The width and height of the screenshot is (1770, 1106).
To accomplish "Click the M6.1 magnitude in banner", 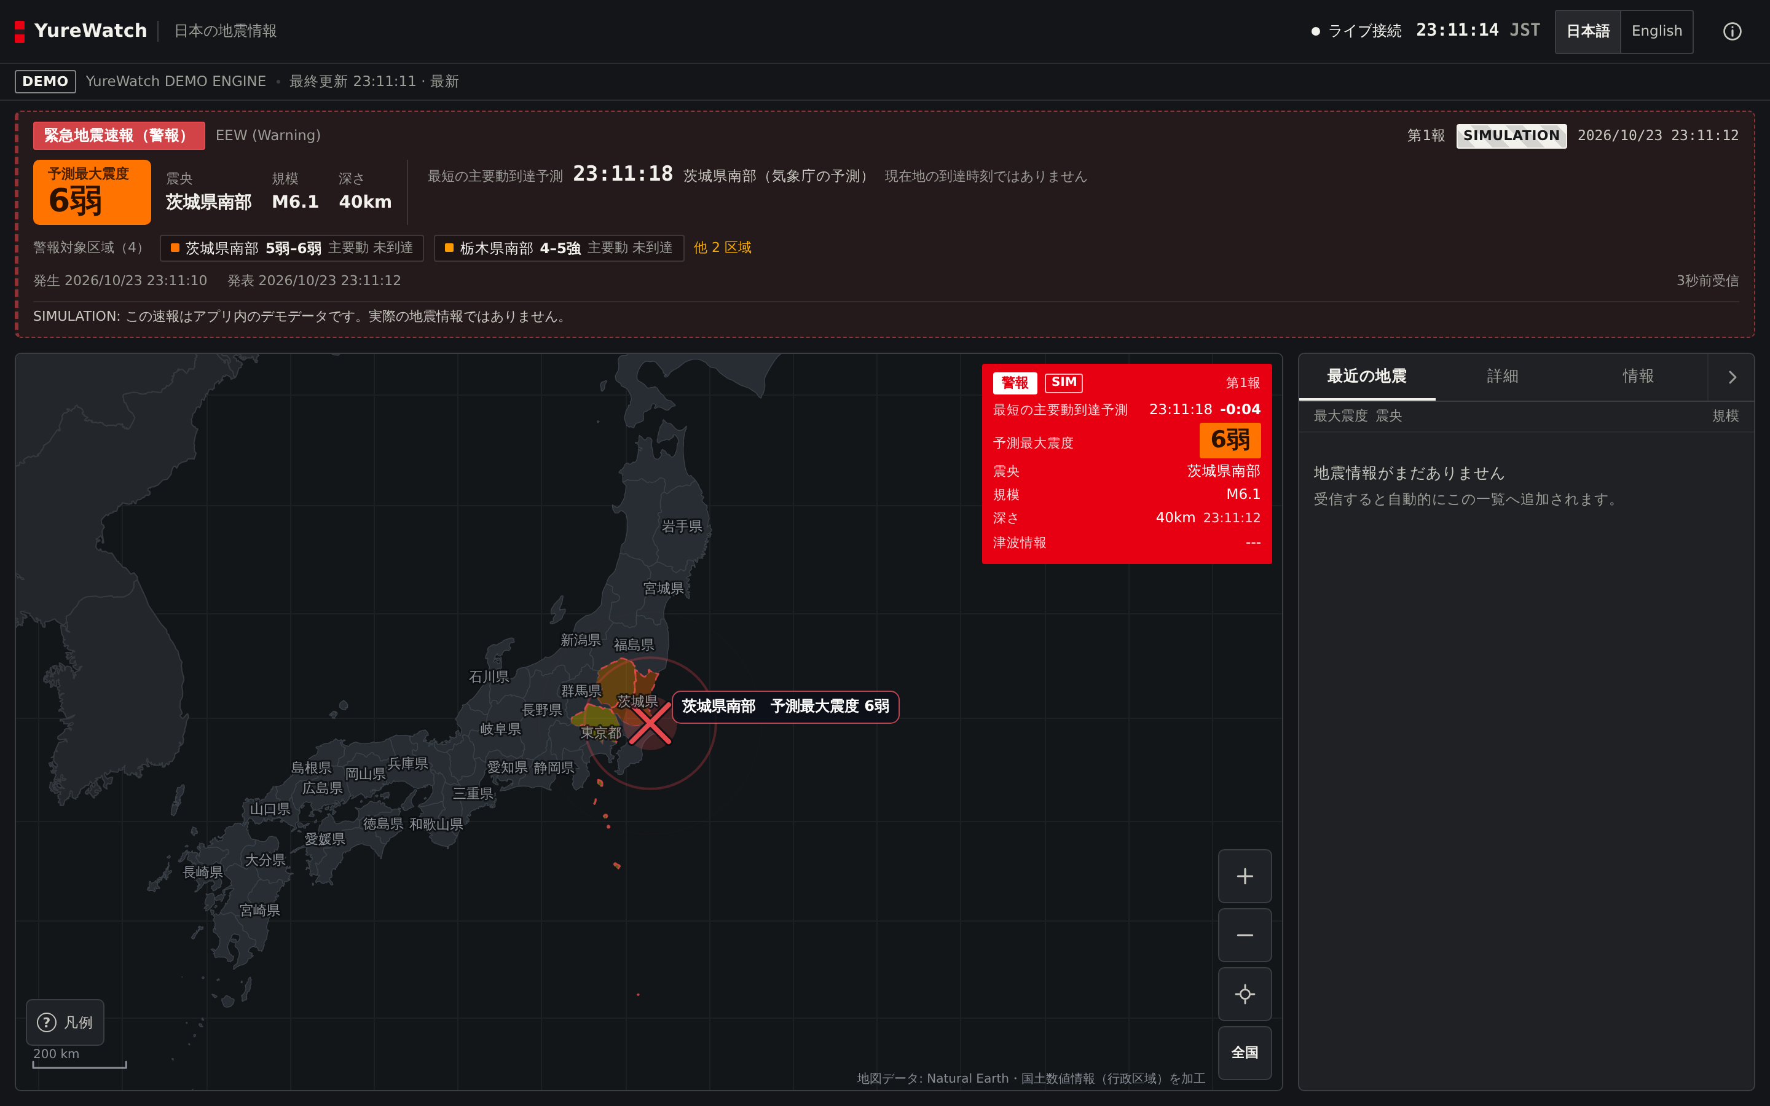I will click(295, 202).
